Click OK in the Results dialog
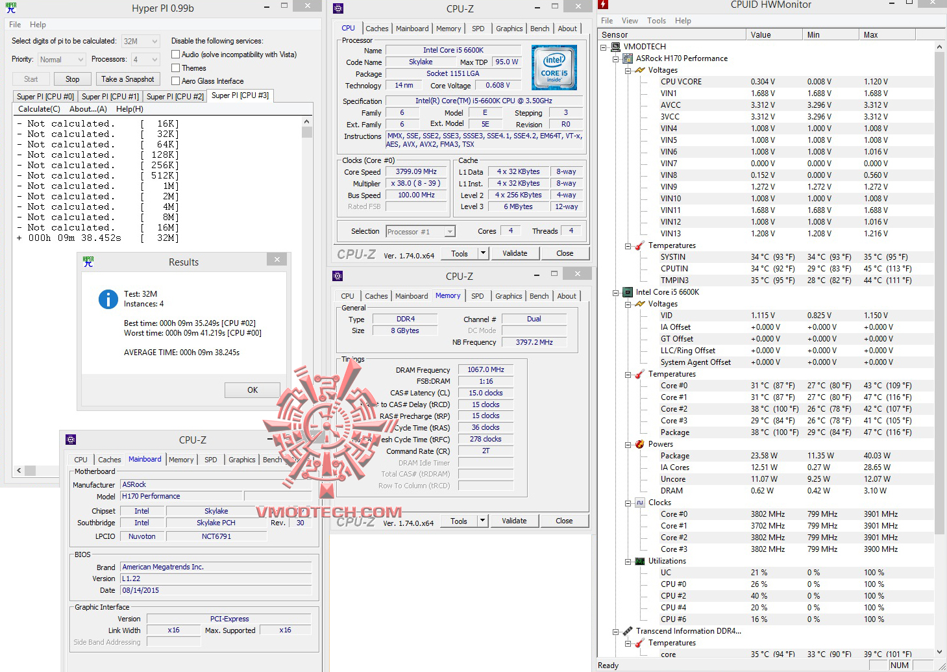Screen dimensions: 947x672 [x=252, y=390]
